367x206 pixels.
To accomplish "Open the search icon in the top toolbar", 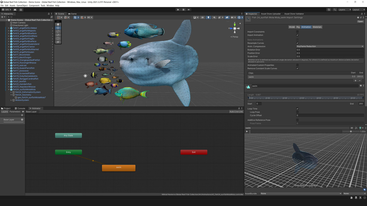I will pos(335,9).
